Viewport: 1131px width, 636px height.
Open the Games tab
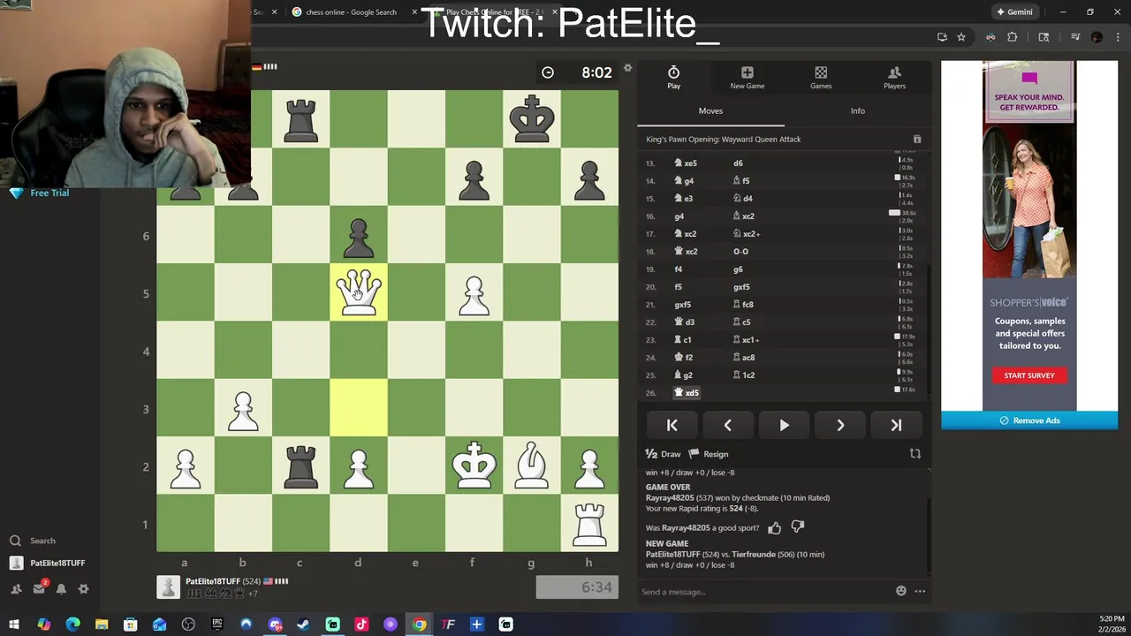click(x=821, y=78)
